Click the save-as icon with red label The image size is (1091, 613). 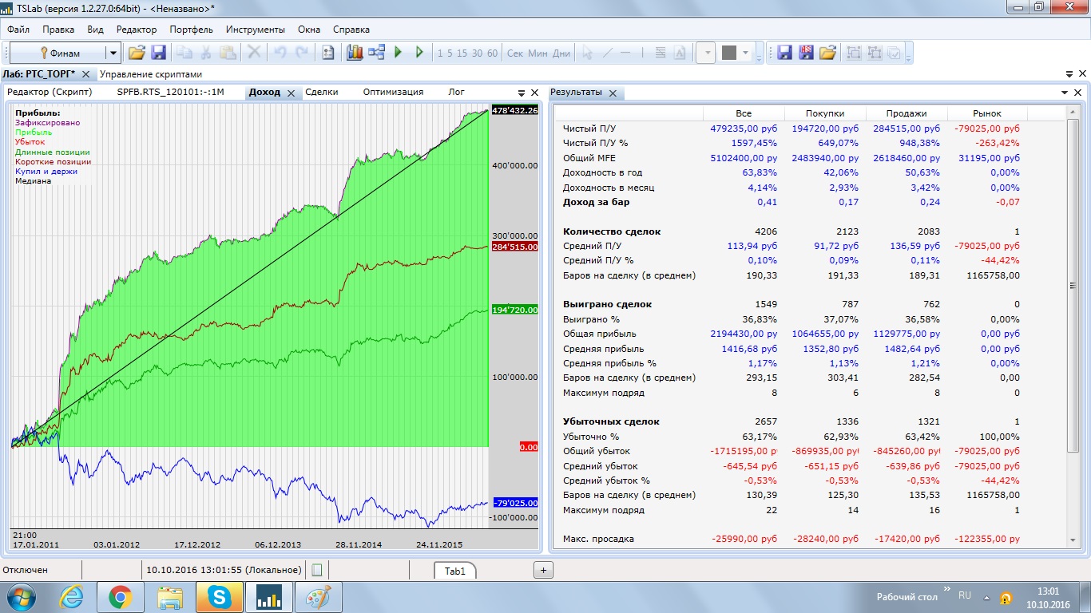[x=806, y=53]
